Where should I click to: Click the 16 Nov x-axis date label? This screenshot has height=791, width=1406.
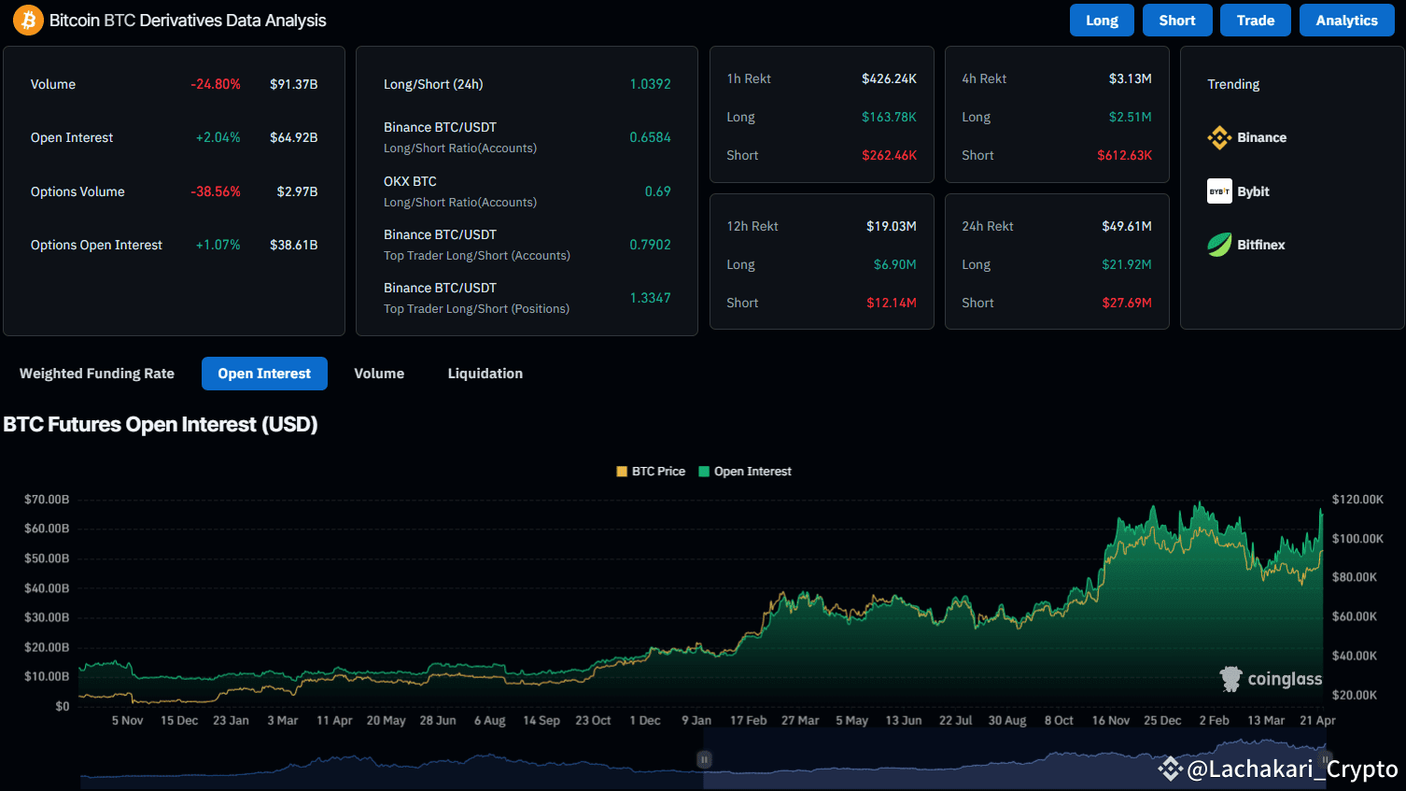tap(1111, 720)
